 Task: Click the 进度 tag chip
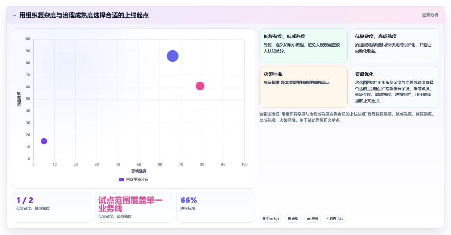click(312, 218)
